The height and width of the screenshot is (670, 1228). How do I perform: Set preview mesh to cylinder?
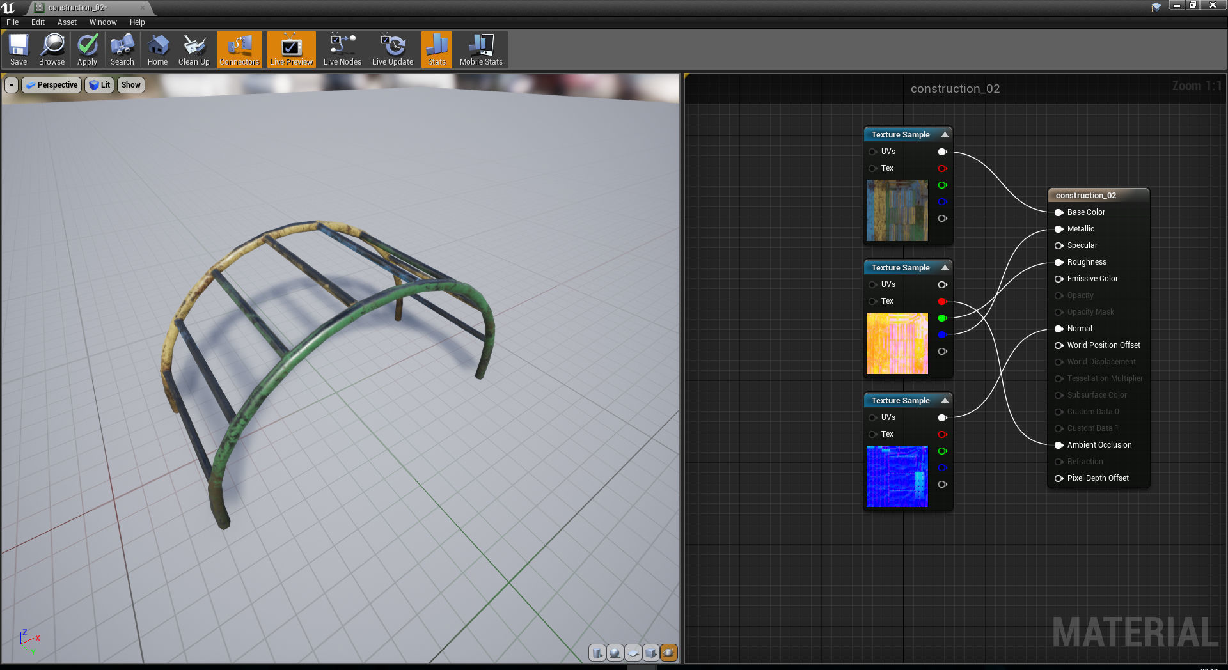click(597, 653)
